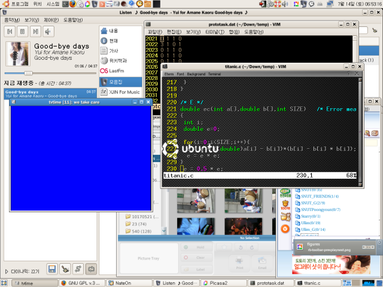Open the Listen volume control button
The image size is (383, 287).
tap(48, 32)
